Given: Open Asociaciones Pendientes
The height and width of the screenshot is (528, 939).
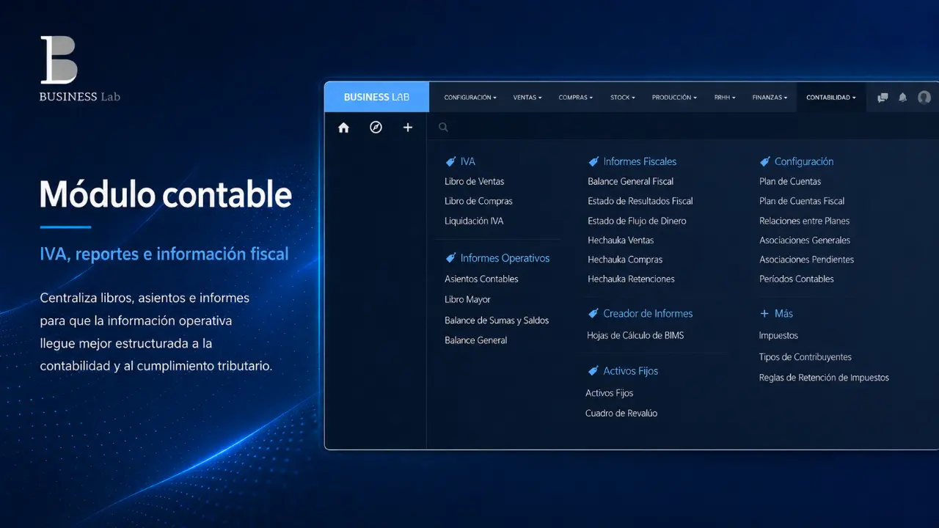Looking at the screenshot, I should [x=806, y=260].
